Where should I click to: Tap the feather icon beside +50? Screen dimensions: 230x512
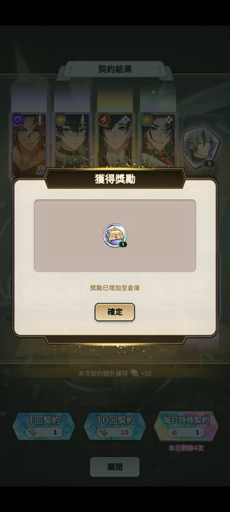[x=134, y=373]
